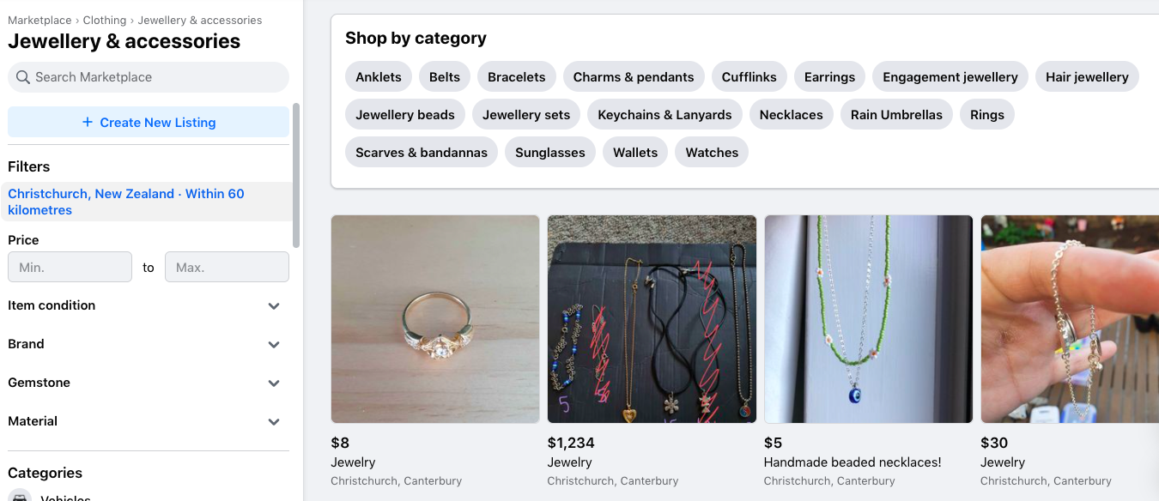Click the plus icon for new listing

point(88,123)
